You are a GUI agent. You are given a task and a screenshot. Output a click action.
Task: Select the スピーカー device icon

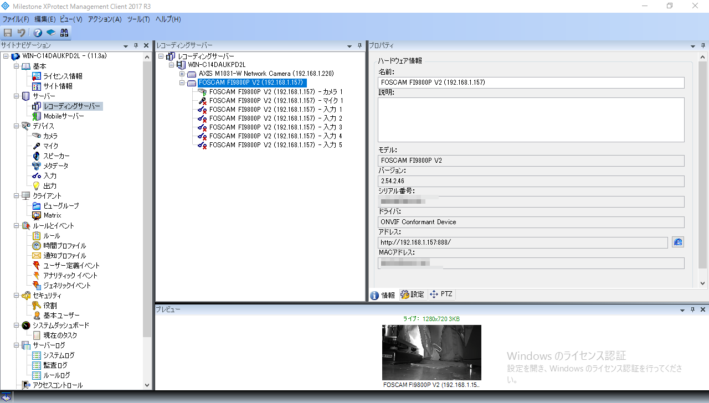pos(37,156)
